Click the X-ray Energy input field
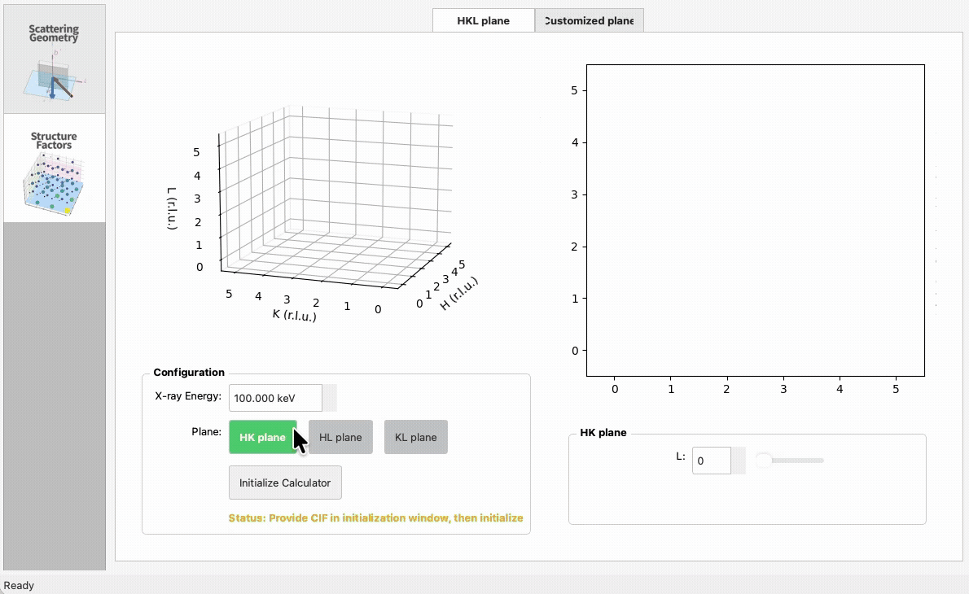 274,398
